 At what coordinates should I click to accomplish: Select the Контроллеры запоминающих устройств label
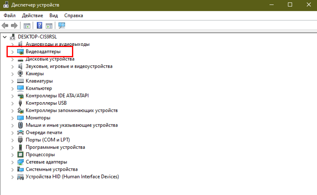[x=72, y=110]
